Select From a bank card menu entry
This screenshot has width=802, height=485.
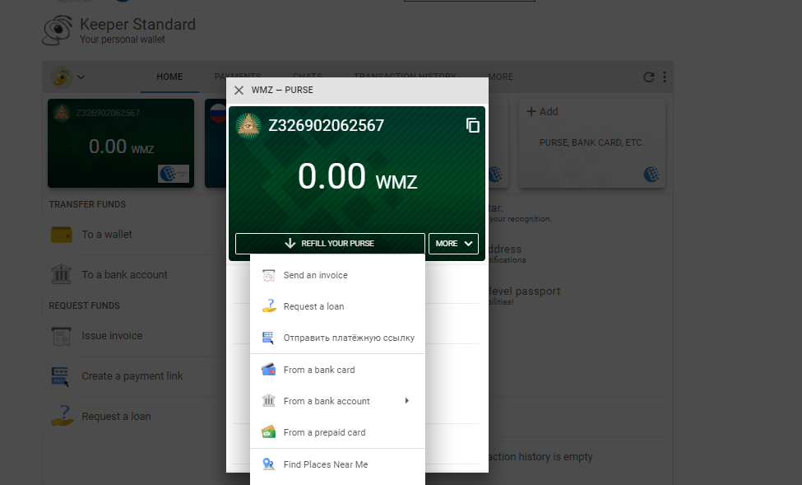[x=319, y=370]
